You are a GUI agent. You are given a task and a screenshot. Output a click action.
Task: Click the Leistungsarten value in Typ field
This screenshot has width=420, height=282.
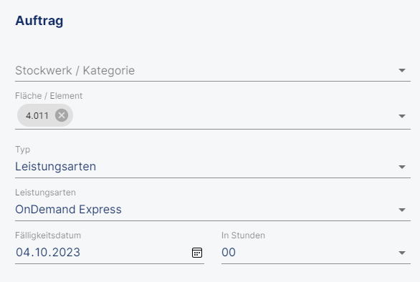(55, 167)
